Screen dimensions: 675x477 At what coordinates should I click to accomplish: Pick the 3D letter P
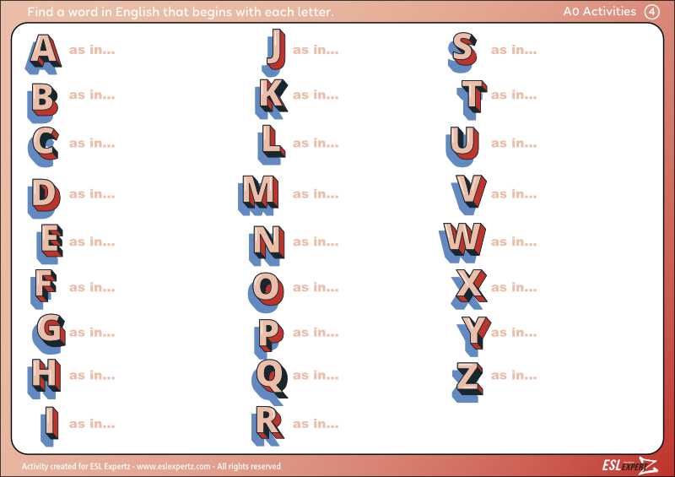268,339
